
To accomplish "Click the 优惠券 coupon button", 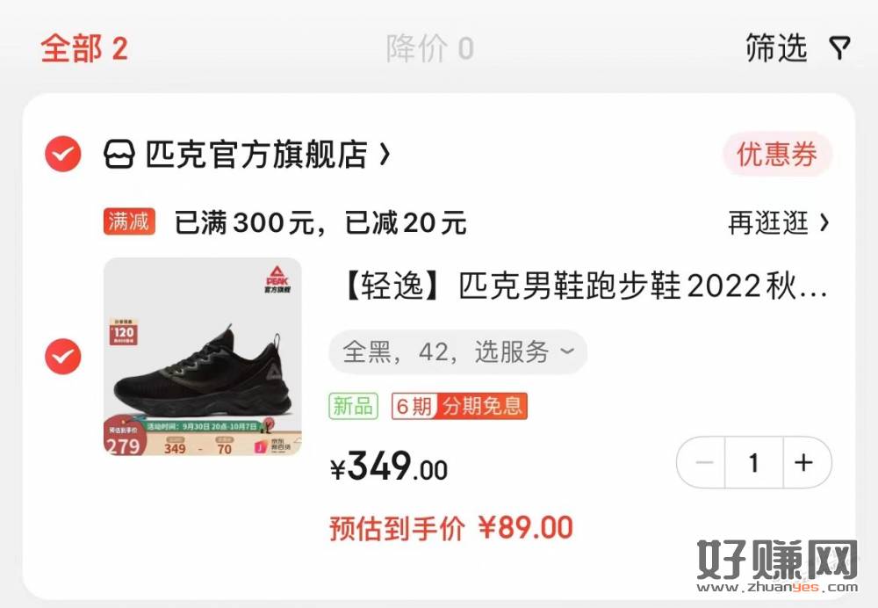I will (777, 154).
